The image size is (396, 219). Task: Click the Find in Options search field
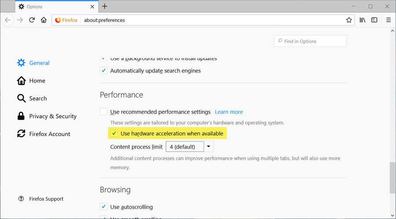310,41
